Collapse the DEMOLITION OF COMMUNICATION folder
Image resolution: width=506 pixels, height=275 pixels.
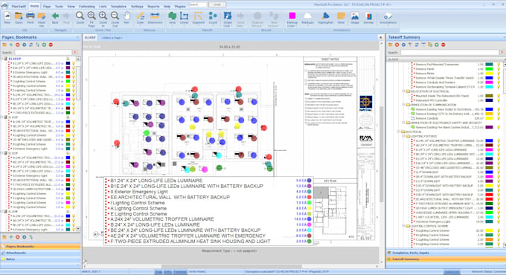pos(403,105)
